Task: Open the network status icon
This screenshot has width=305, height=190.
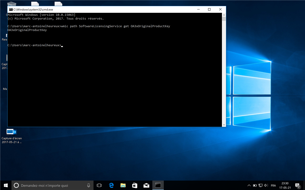Action: (x=260, y=185)
